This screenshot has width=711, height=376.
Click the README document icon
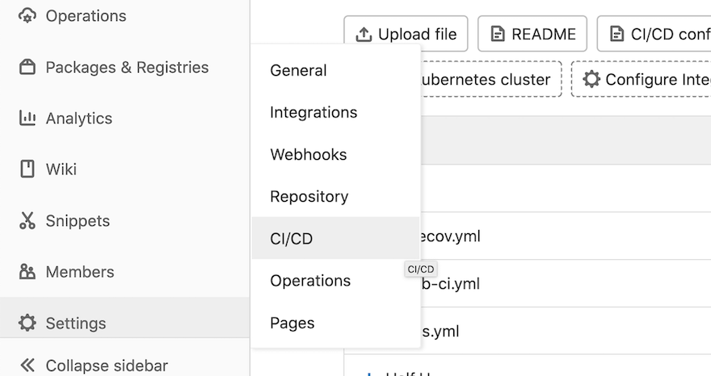(498, 34)
